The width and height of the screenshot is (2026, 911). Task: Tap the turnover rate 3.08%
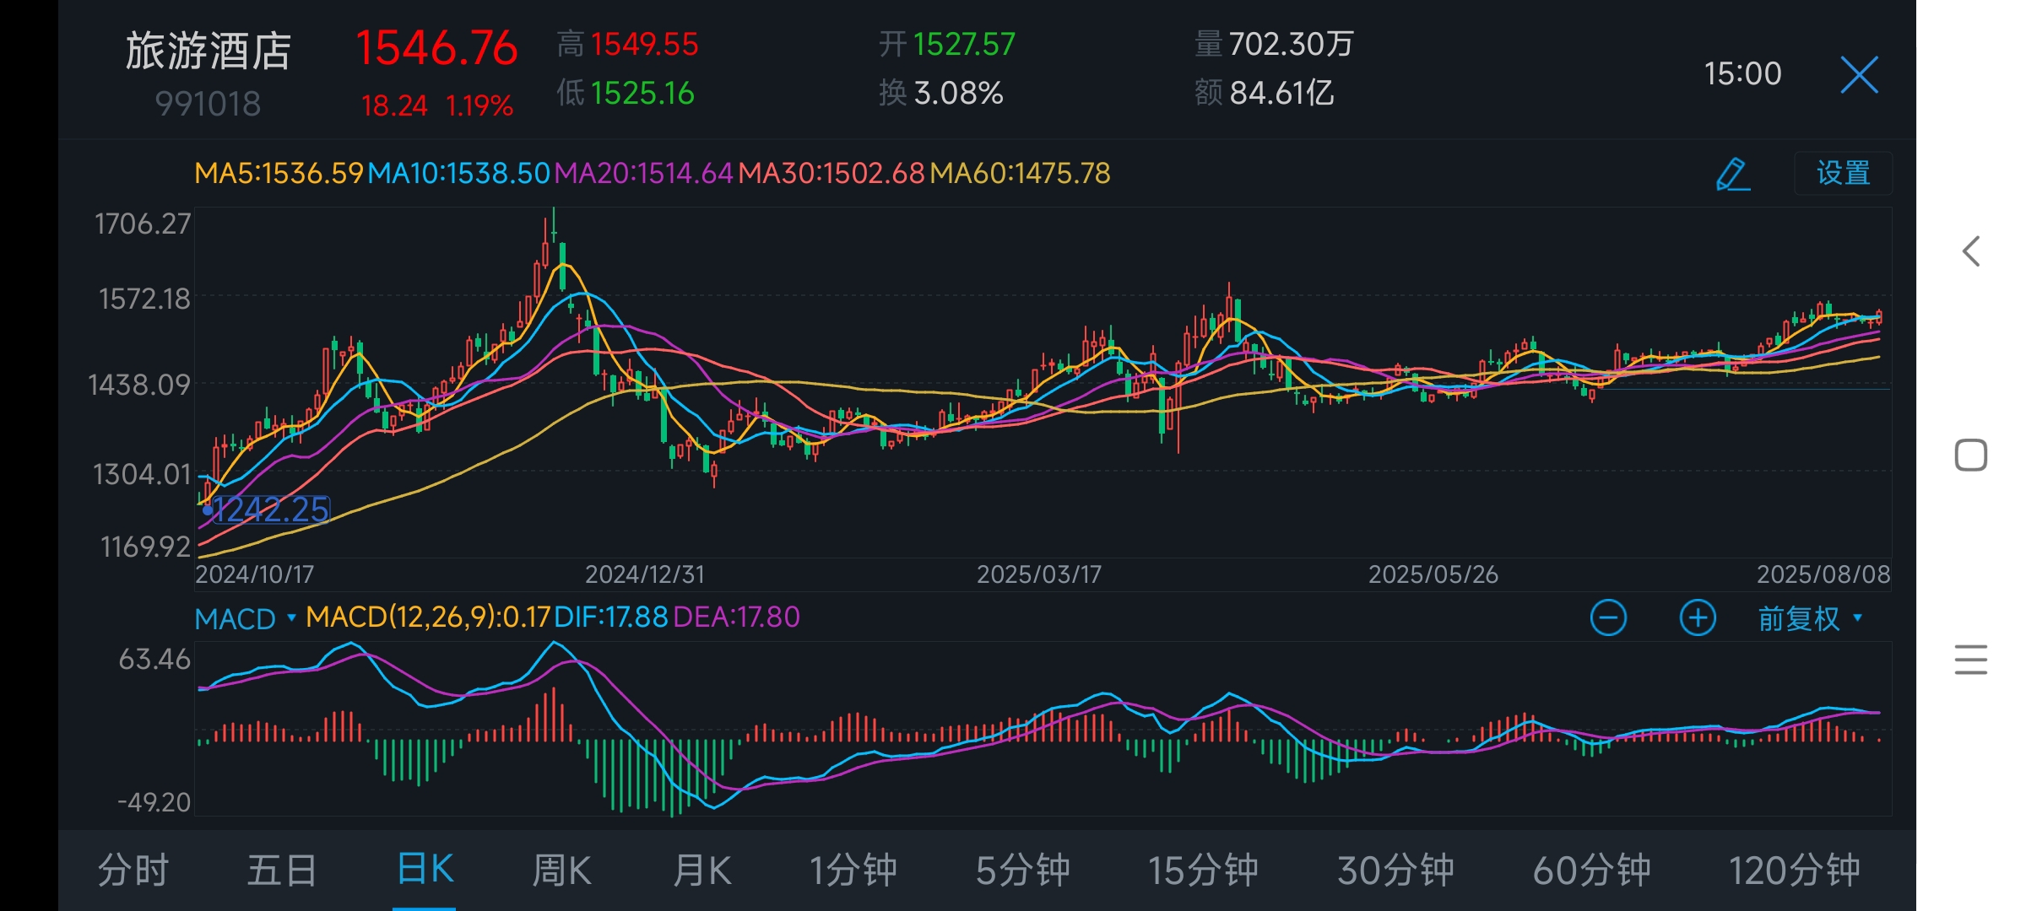coord(959,94)
